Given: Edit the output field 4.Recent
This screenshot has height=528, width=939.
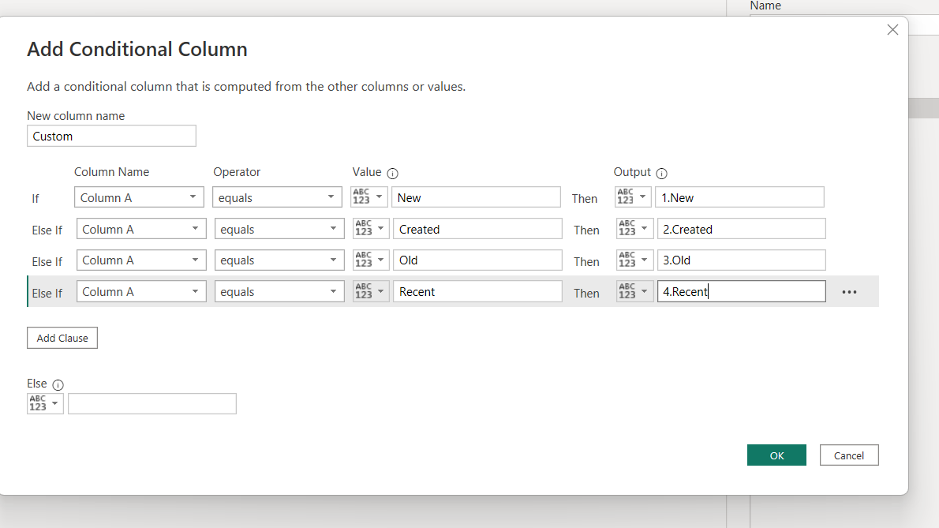Looking at the screenshot, I should tap(742, 291).
